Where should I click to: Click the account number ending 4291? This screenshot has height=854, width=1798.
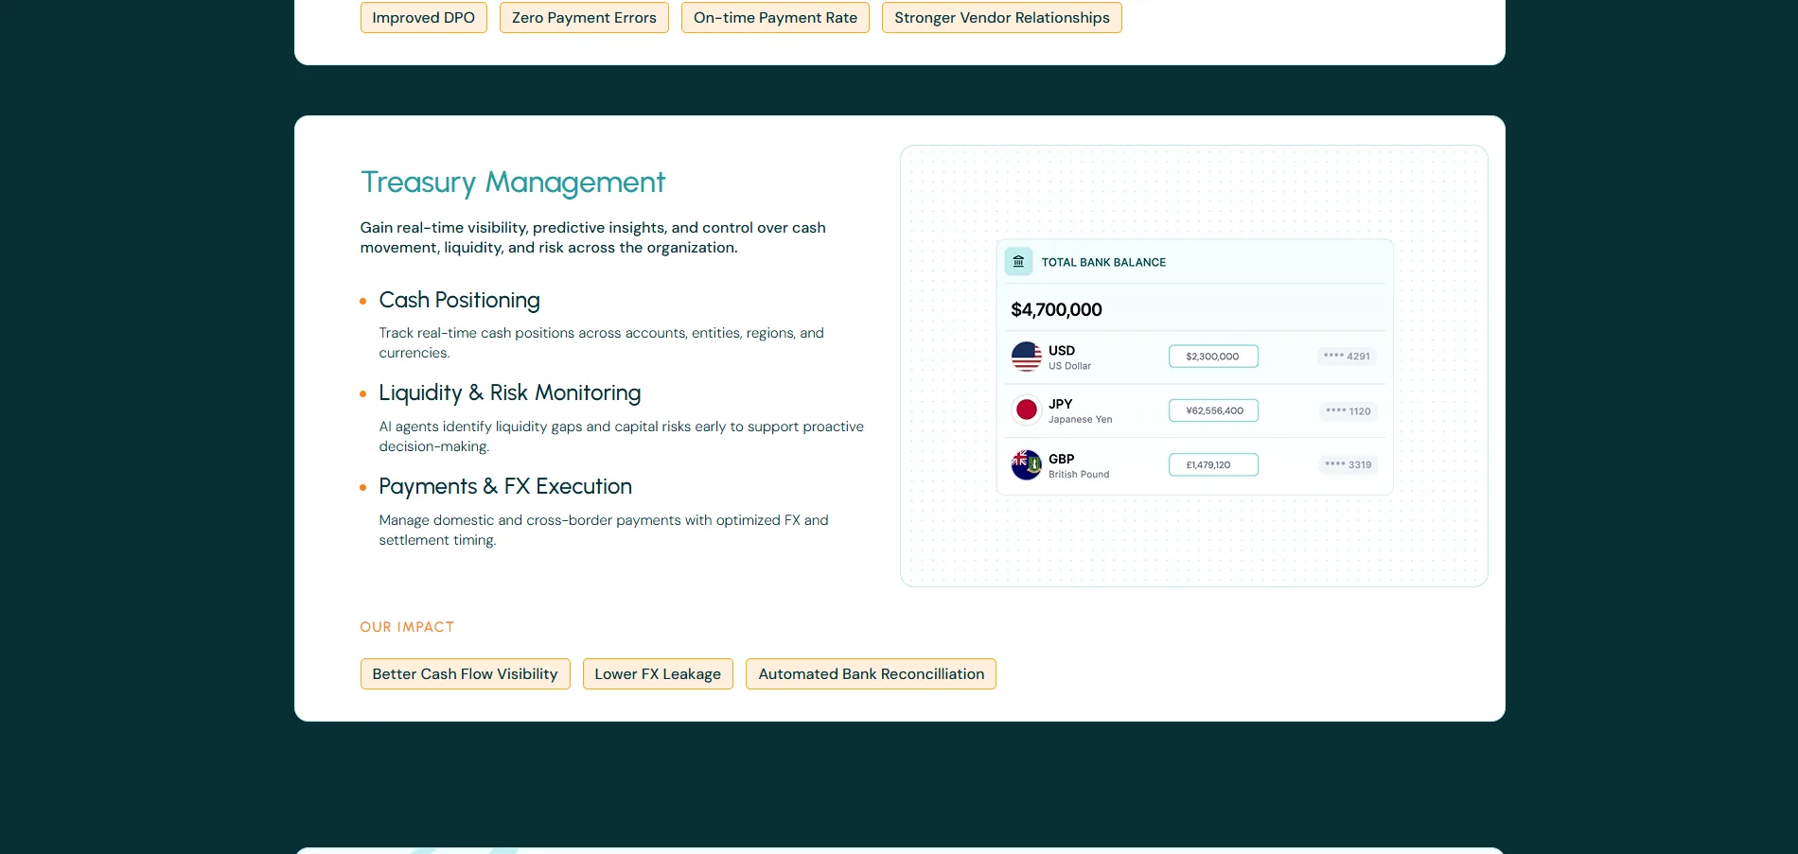[1347, 357]
